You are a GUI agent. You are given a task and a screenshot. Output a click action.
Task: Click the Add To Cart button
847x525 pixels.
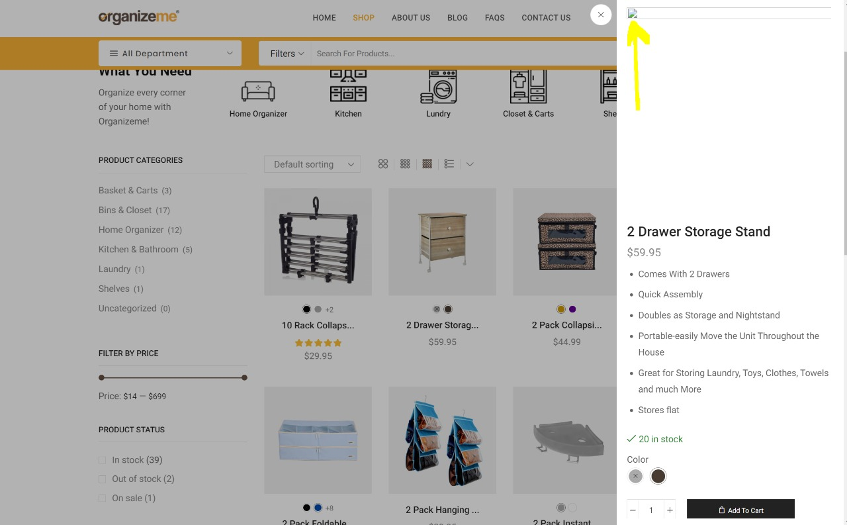pyautogui.click(x=740, y=510)
